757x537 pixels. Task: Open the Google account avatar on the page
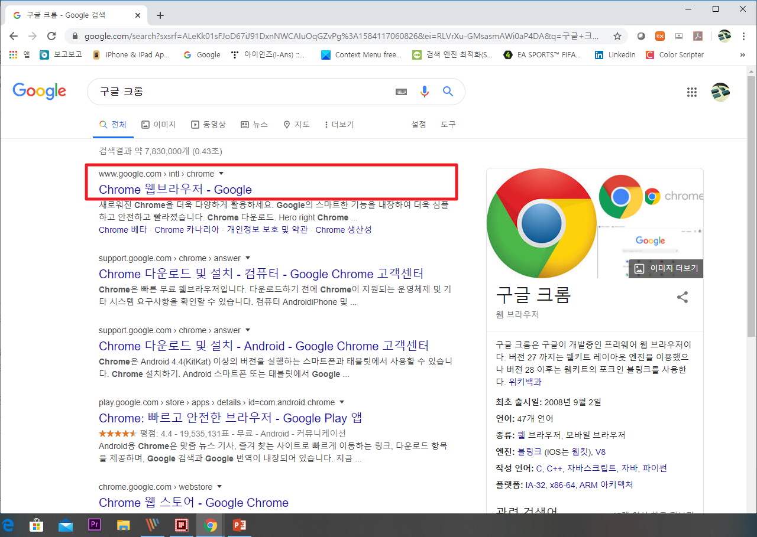pyautogui.click(x=720, y=92)
